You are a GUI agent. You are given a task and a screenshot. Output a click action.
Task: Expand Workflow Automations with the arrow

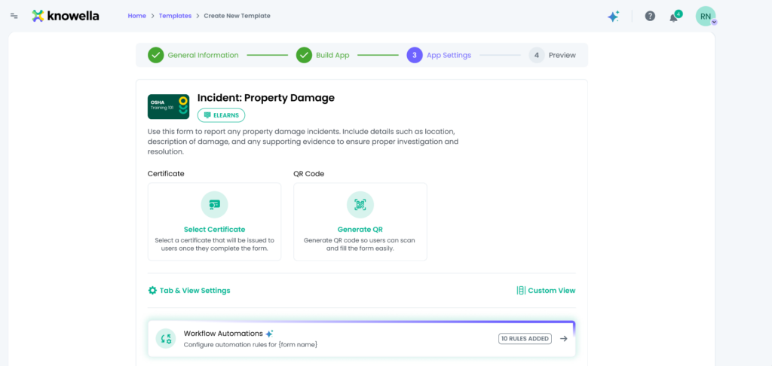click(563, 339)
